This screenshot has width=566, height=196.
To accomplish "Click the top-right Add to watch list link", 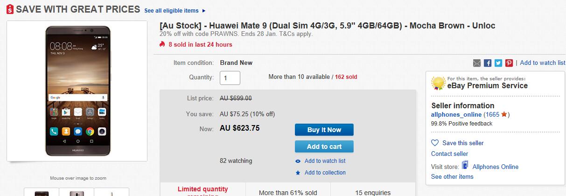I will 543,63.
